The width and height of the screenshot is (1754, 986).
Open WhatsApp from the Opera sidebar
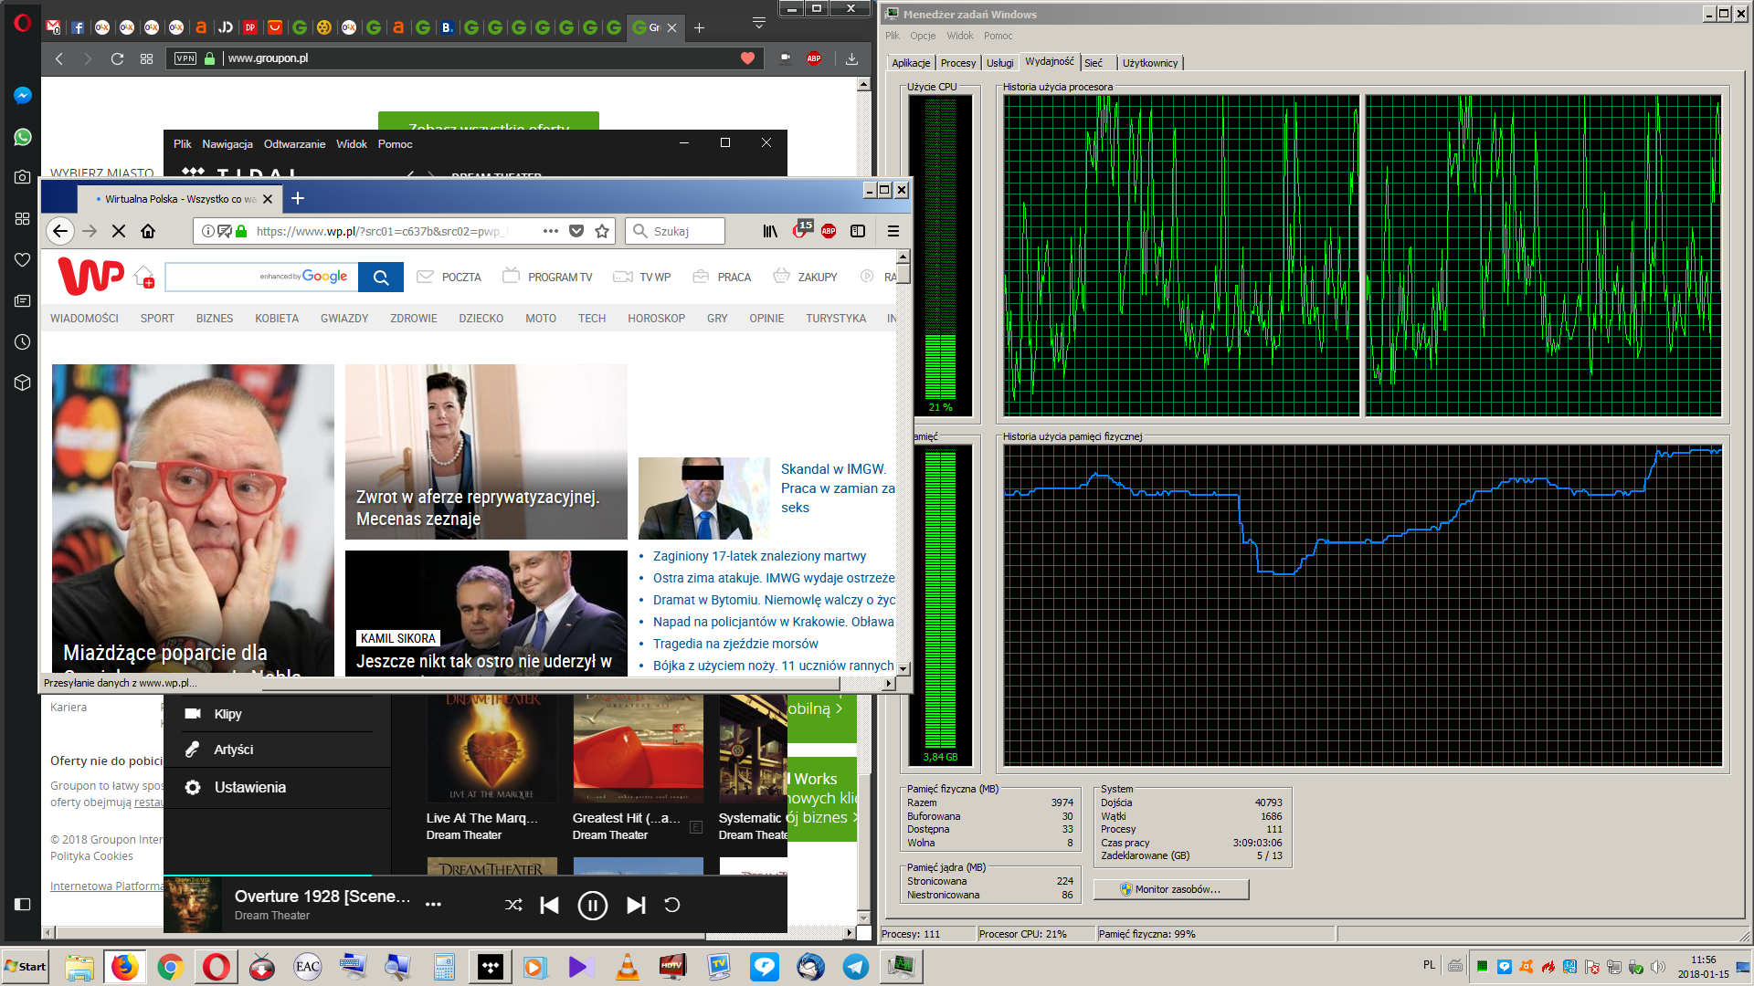point(23,137)
